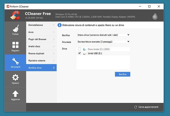Click the version v5.28.6005 text
The image size is (170, 116).
pos(34,18)
